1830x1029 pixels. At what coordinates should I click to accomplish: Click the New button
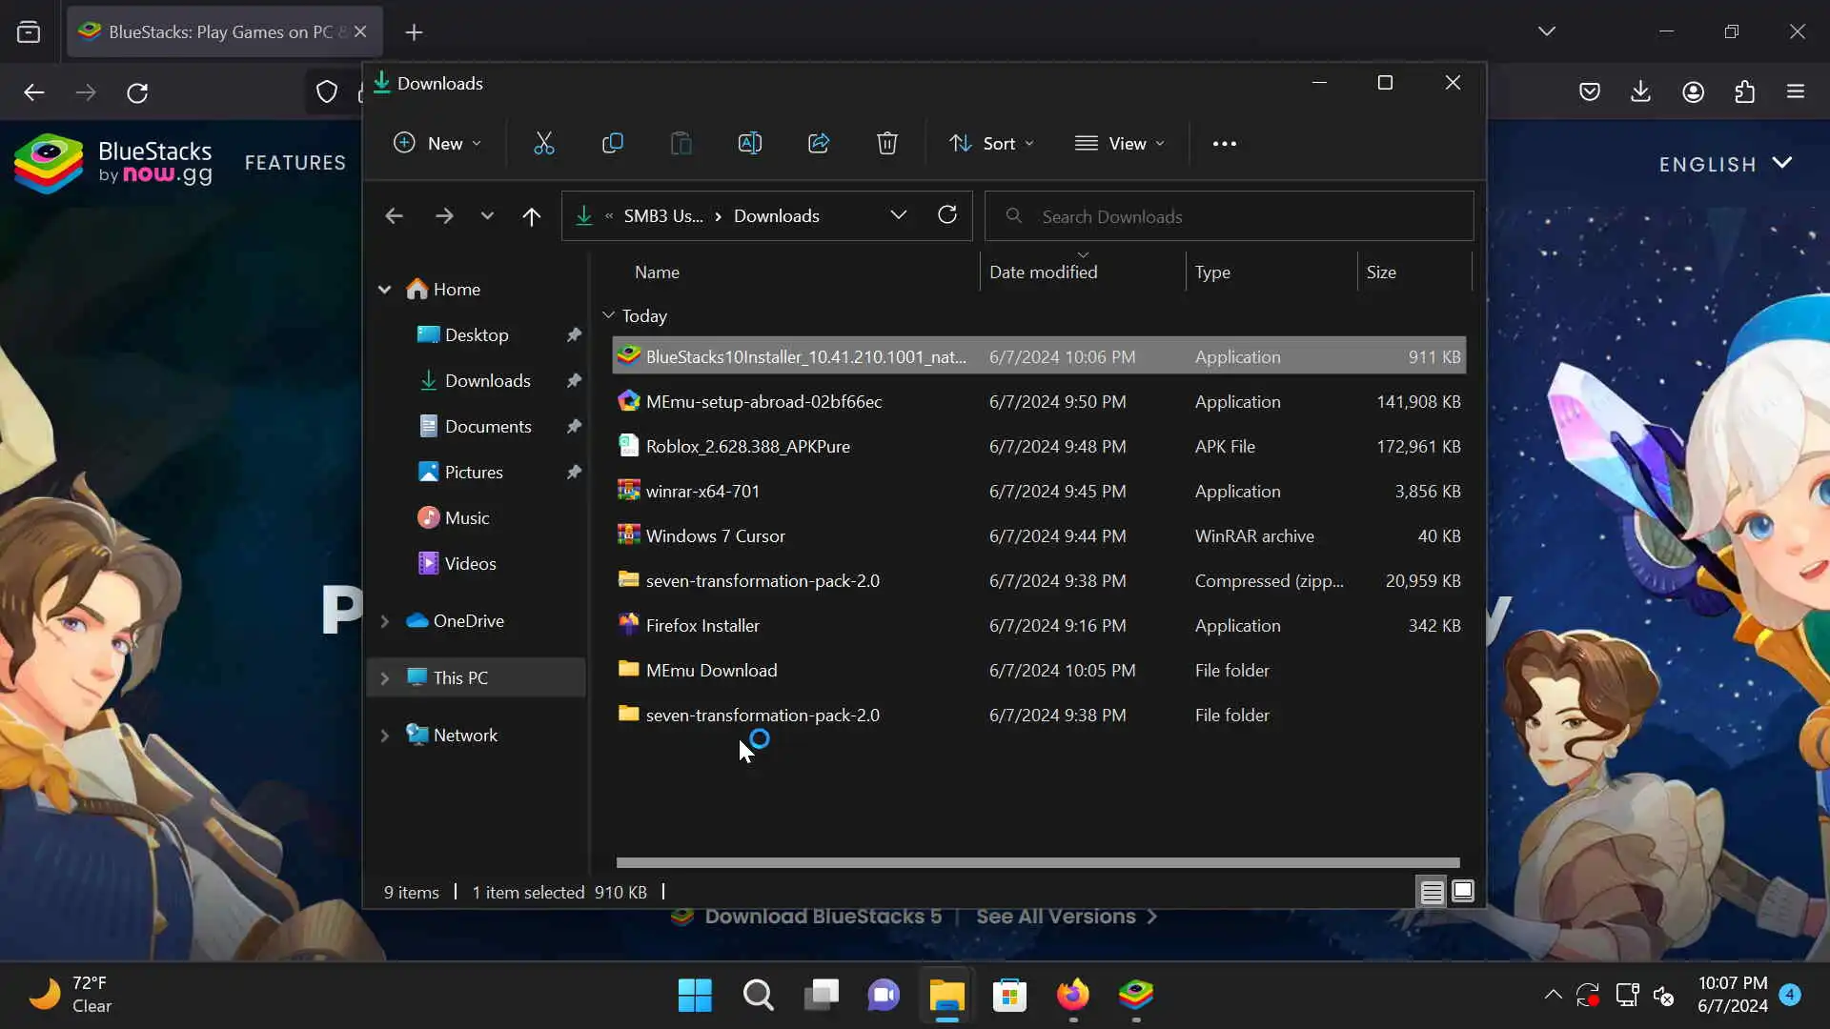click(437, 144)
